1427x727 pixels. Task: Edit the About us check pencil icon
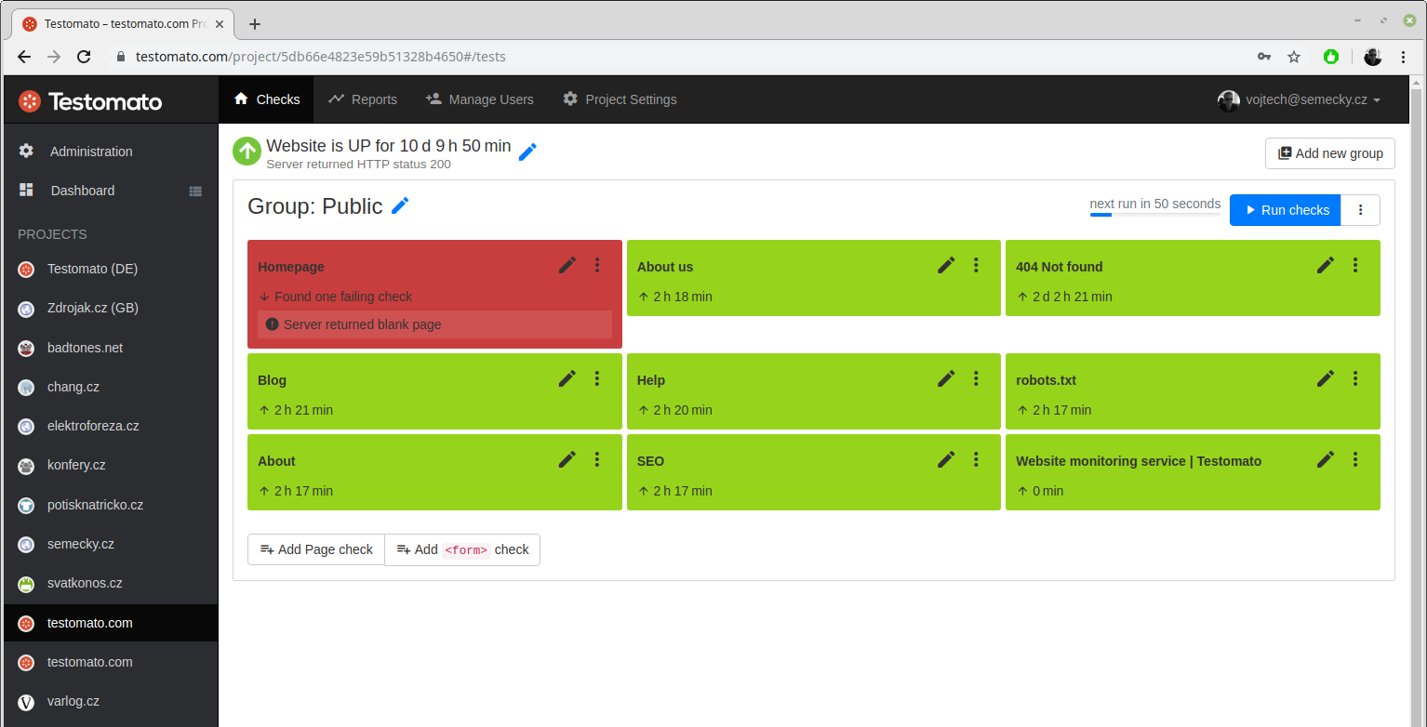[x=946, y=266]
